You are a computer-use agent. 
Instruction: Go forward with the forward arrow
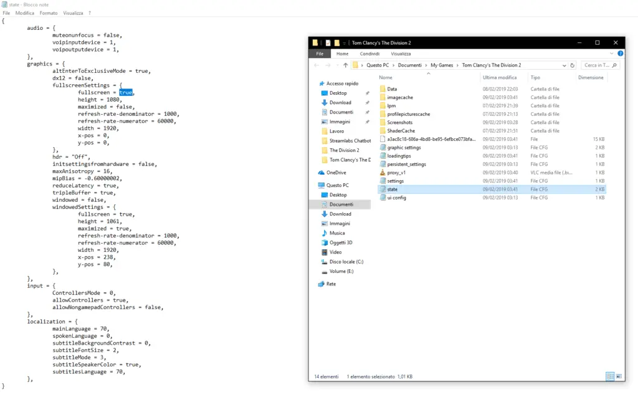pos(328,65)
